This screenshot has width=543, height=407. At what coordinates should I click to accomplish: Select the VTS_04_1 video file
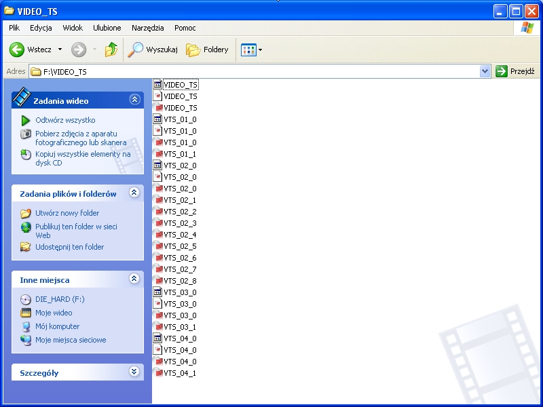pyautogui.click(x=175, y=373)
